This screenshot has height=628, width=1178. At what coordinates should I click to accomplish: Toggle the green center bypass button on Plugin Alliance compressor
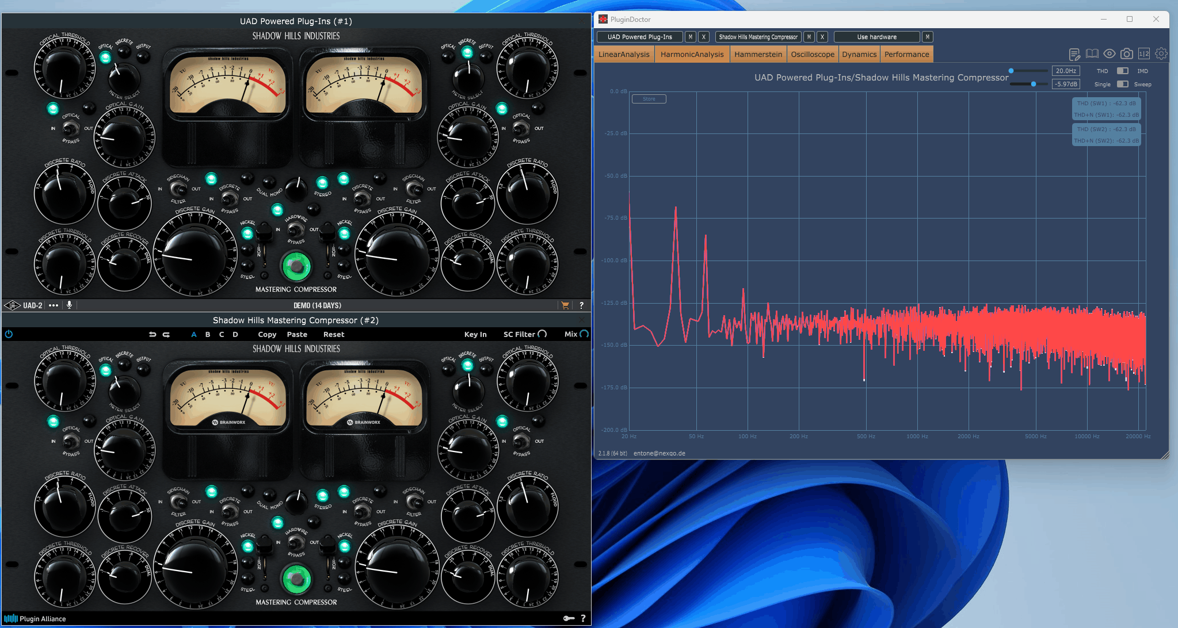click(x=296, y=579)
